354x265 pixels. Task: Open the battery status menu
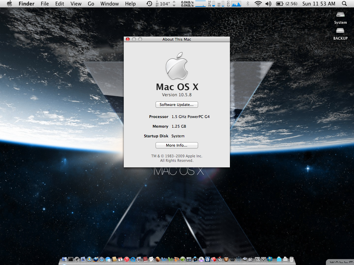(287, 3)
